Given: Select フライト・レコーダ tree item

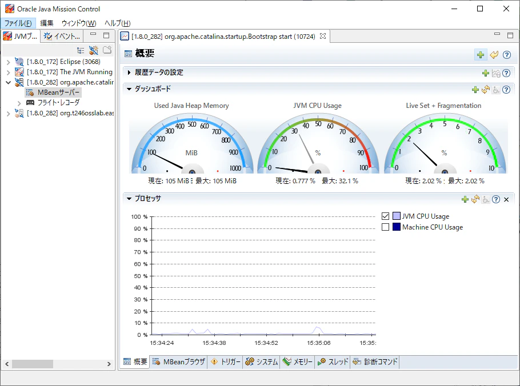Looking at the screenshot, I should point(53,103).
